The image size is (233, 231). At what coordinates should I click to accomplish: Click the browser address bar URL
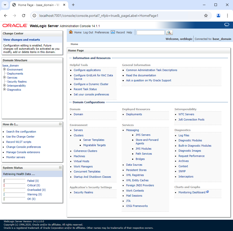click(99, 16)
